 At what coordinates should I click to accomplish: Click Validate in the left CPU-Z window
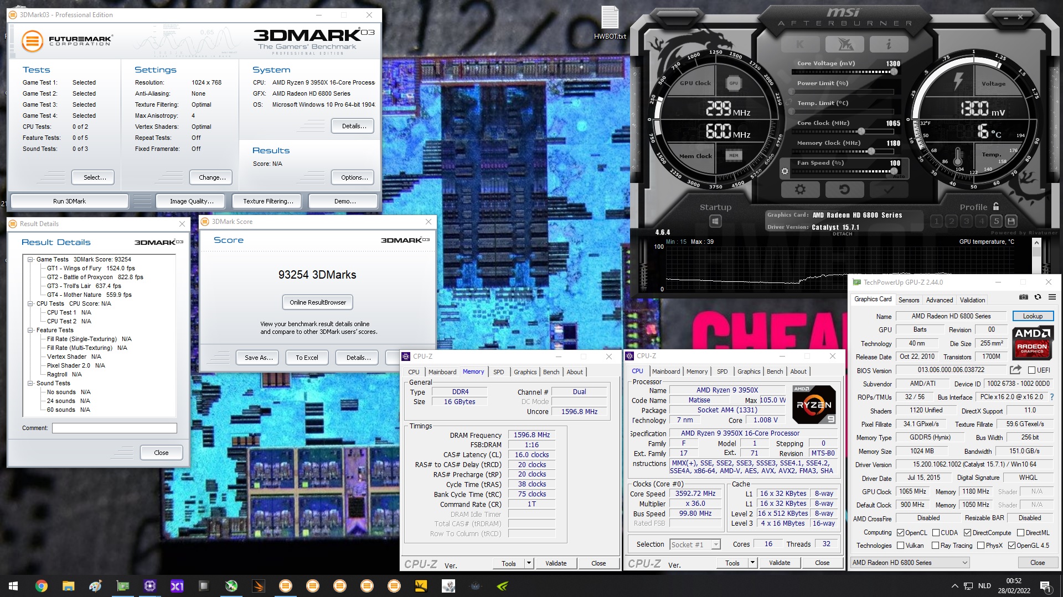coord(556,563)
